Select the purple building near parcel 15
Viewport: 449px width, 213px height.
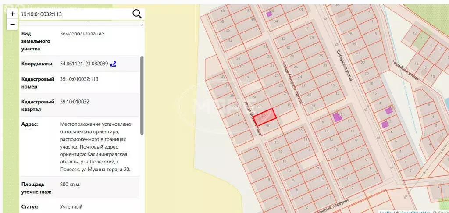pos(336,117)
